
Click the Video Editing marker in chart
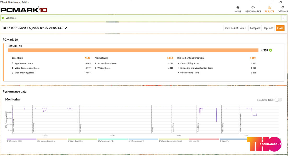click(223, 128)
